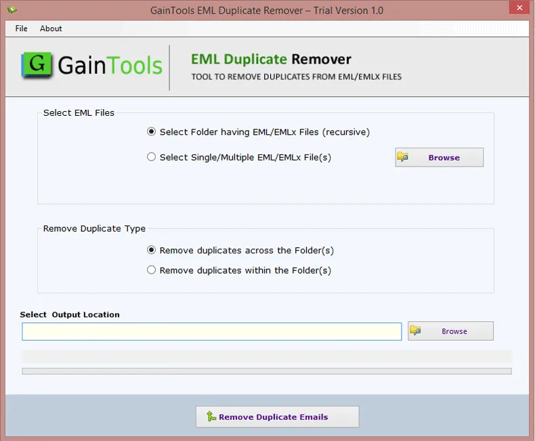Click the EML Duplicate Remover heading text
Image resolution: width=535 pixels, height=441 pixels.
point(271,59)
